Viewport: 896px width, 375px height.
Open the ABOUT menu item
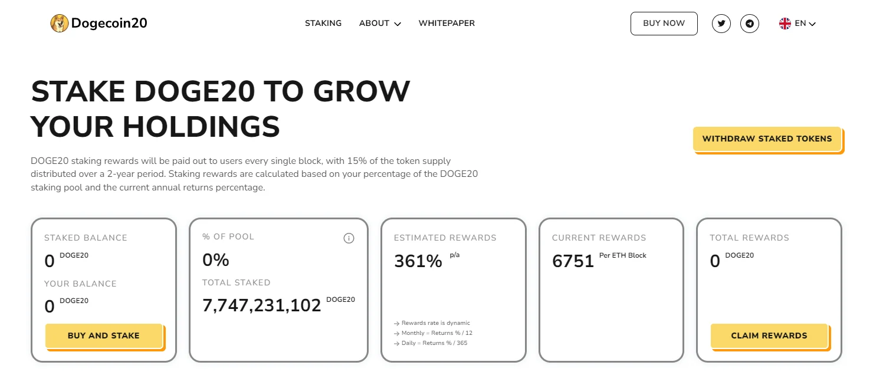point(374,24)
